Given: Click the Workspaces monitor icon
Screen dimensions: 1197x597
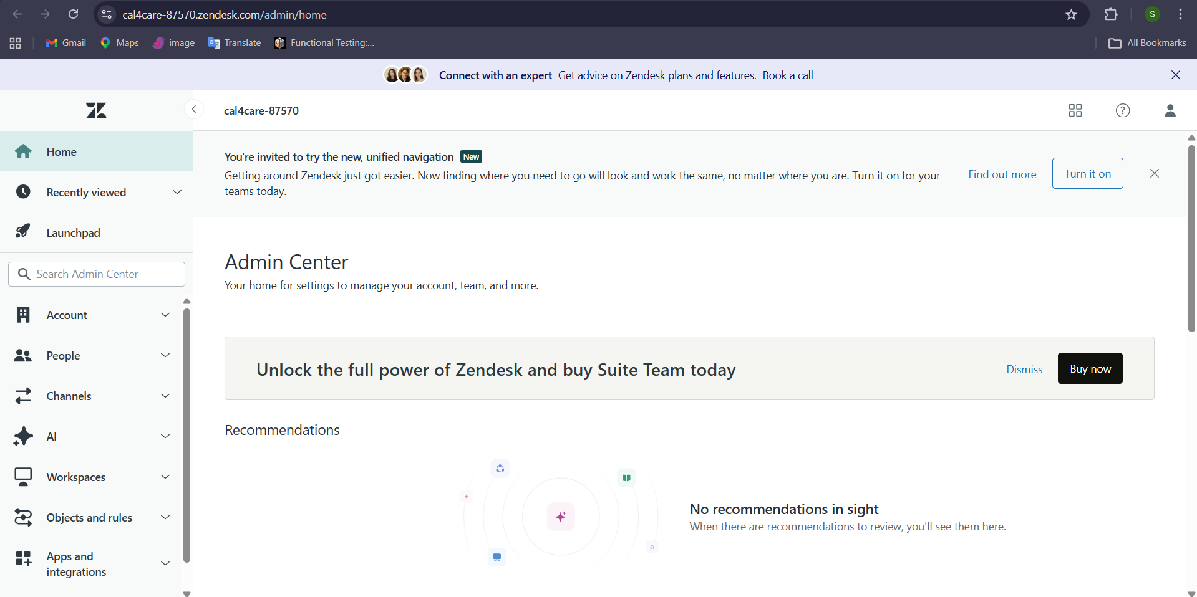Looking at the screenshot, I should (23, 477).
